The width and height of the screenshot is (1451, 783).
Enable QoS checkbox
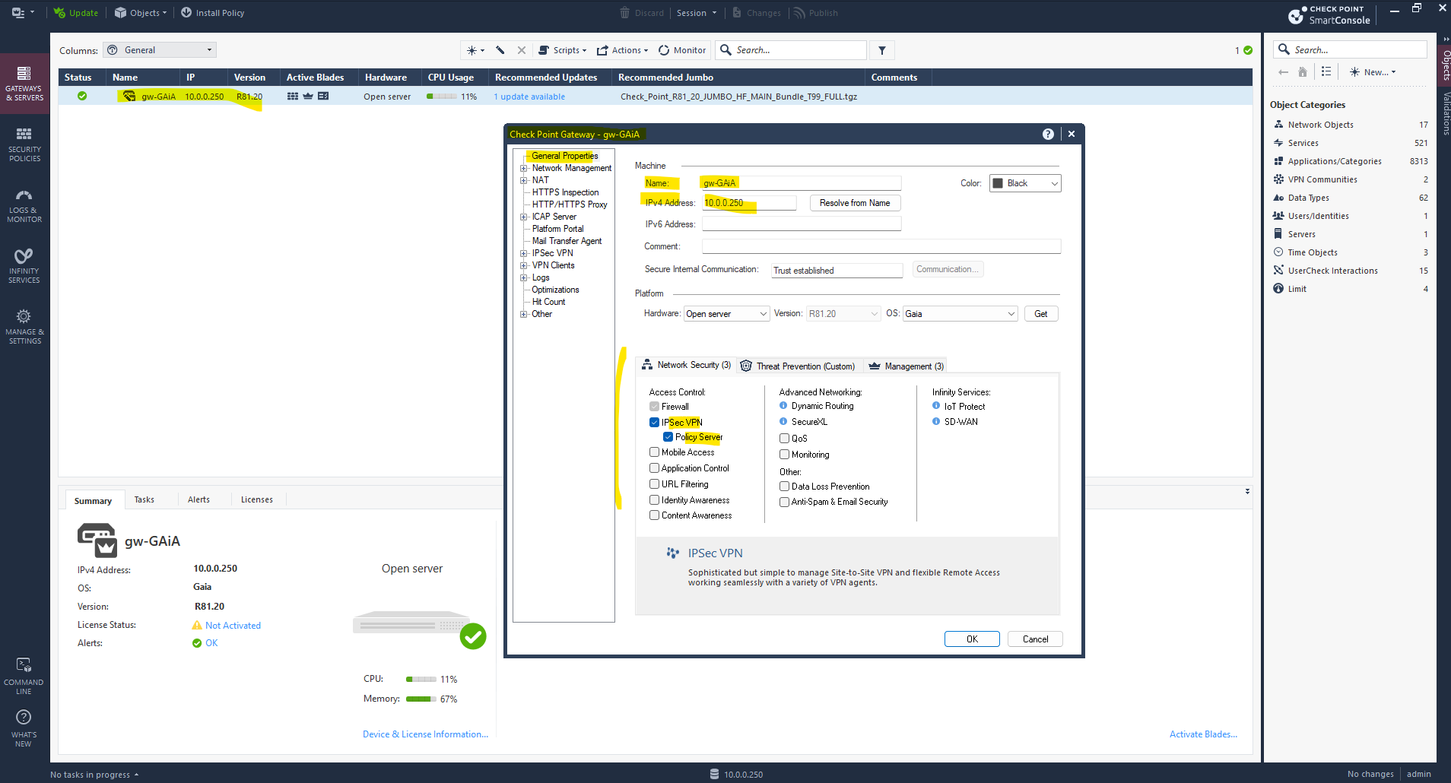click(x=784, y=439)
